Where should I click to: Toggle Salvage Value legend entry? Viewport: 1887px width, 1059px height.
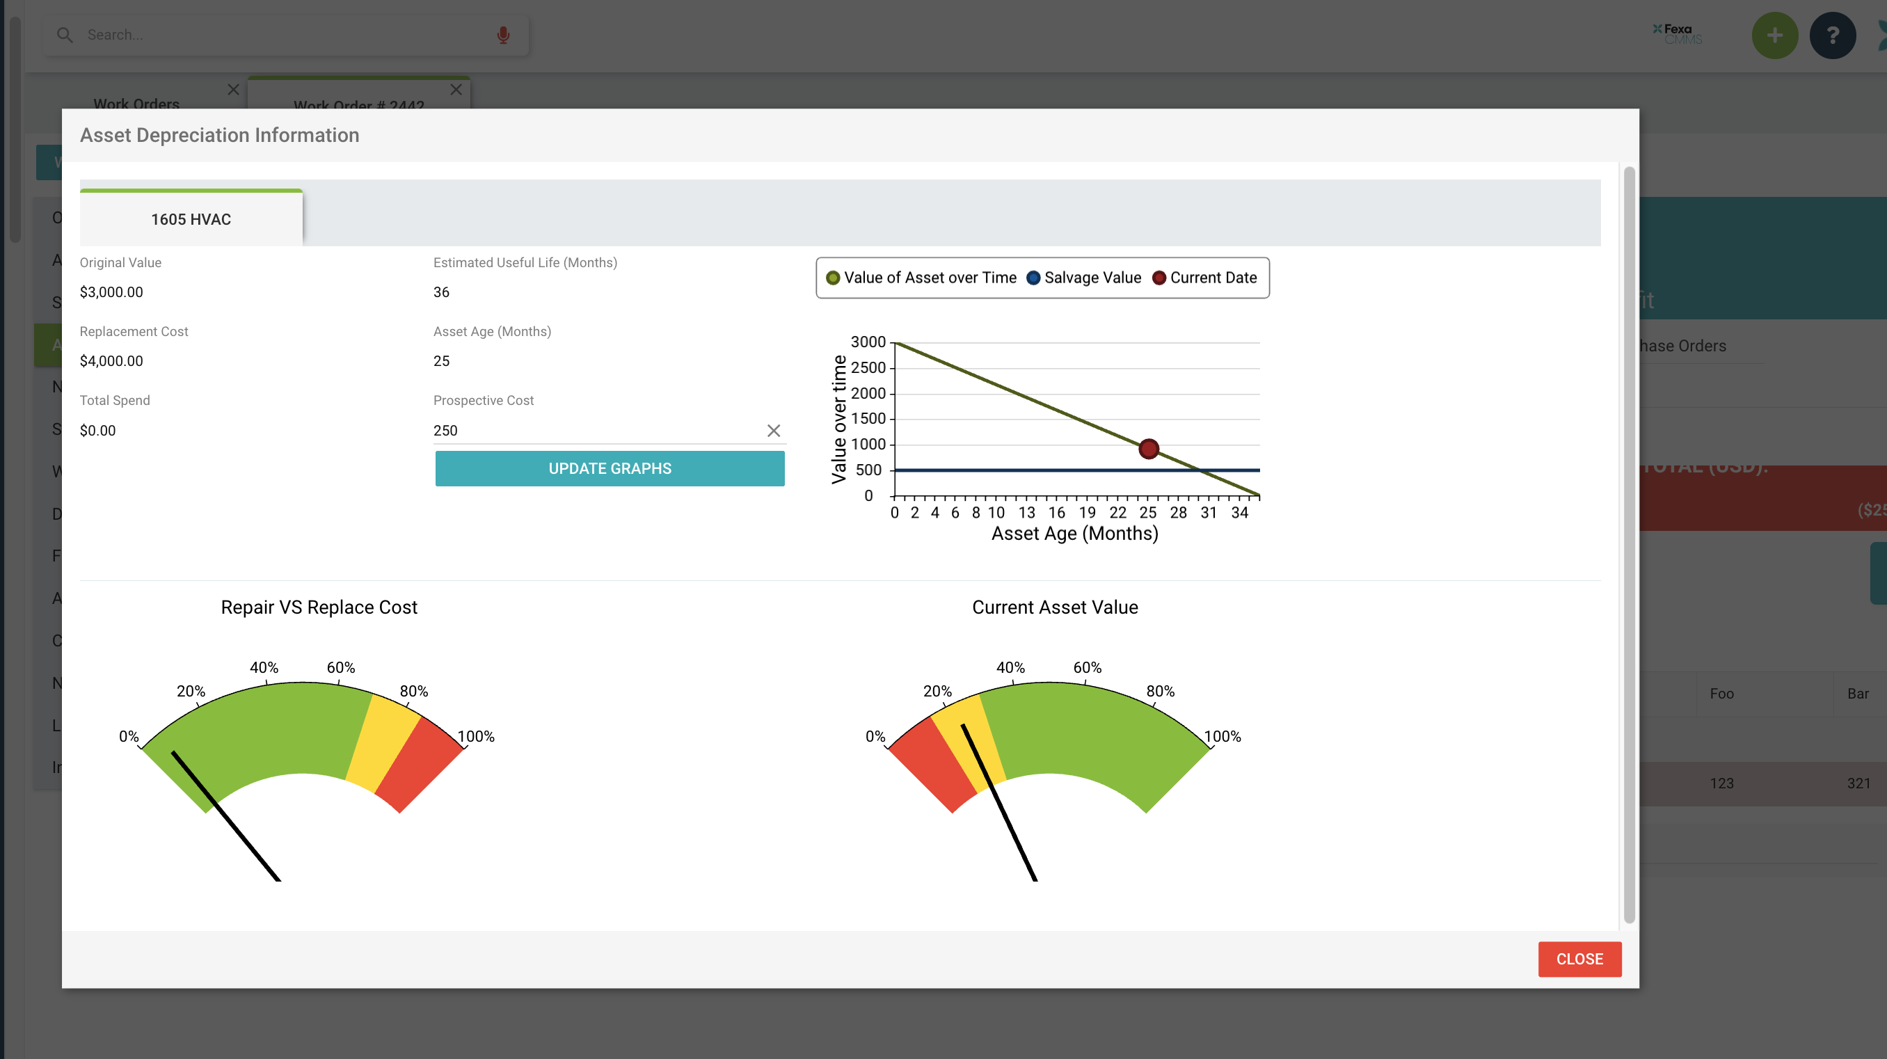click(x=1083, y=278)
